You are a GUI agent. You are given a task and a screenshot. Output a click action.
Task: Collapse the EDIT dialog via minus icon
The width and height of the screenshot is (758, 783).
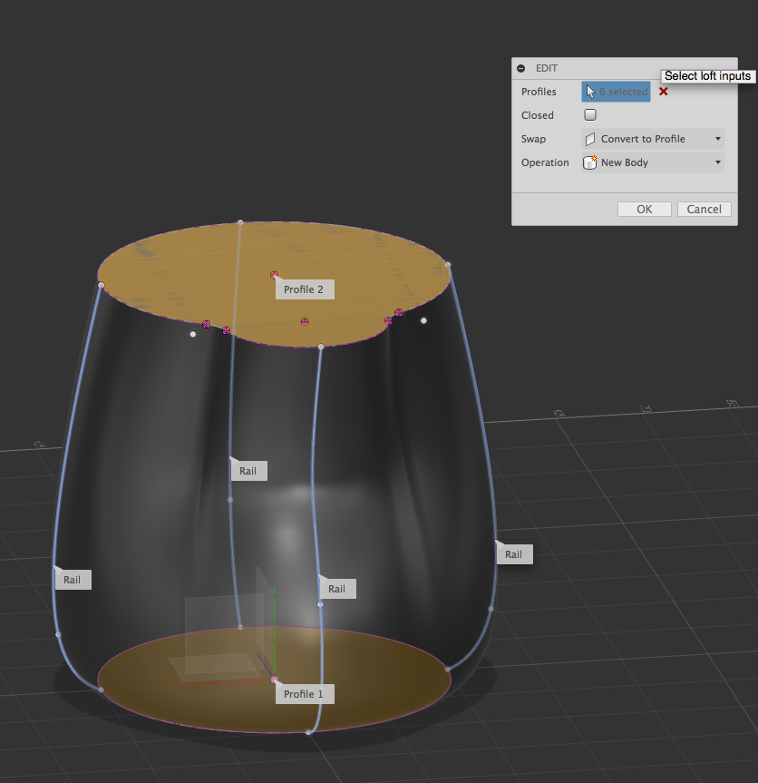coord(521,68)
